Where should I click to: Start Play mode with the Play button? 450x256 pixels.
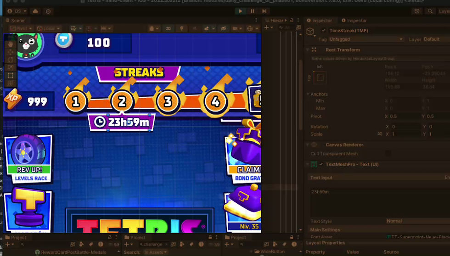click(240, 11)
